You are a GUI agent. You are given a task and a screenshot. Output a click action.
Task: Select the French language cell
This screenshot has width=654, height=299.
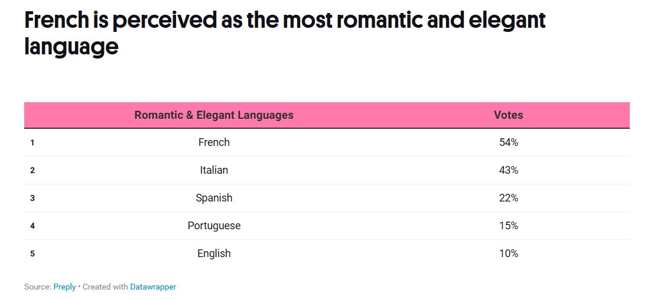pyautogui.click(x=214, y=142)
